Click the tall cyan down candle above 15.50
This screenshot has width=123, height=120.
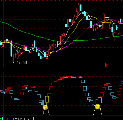(11, 49)
